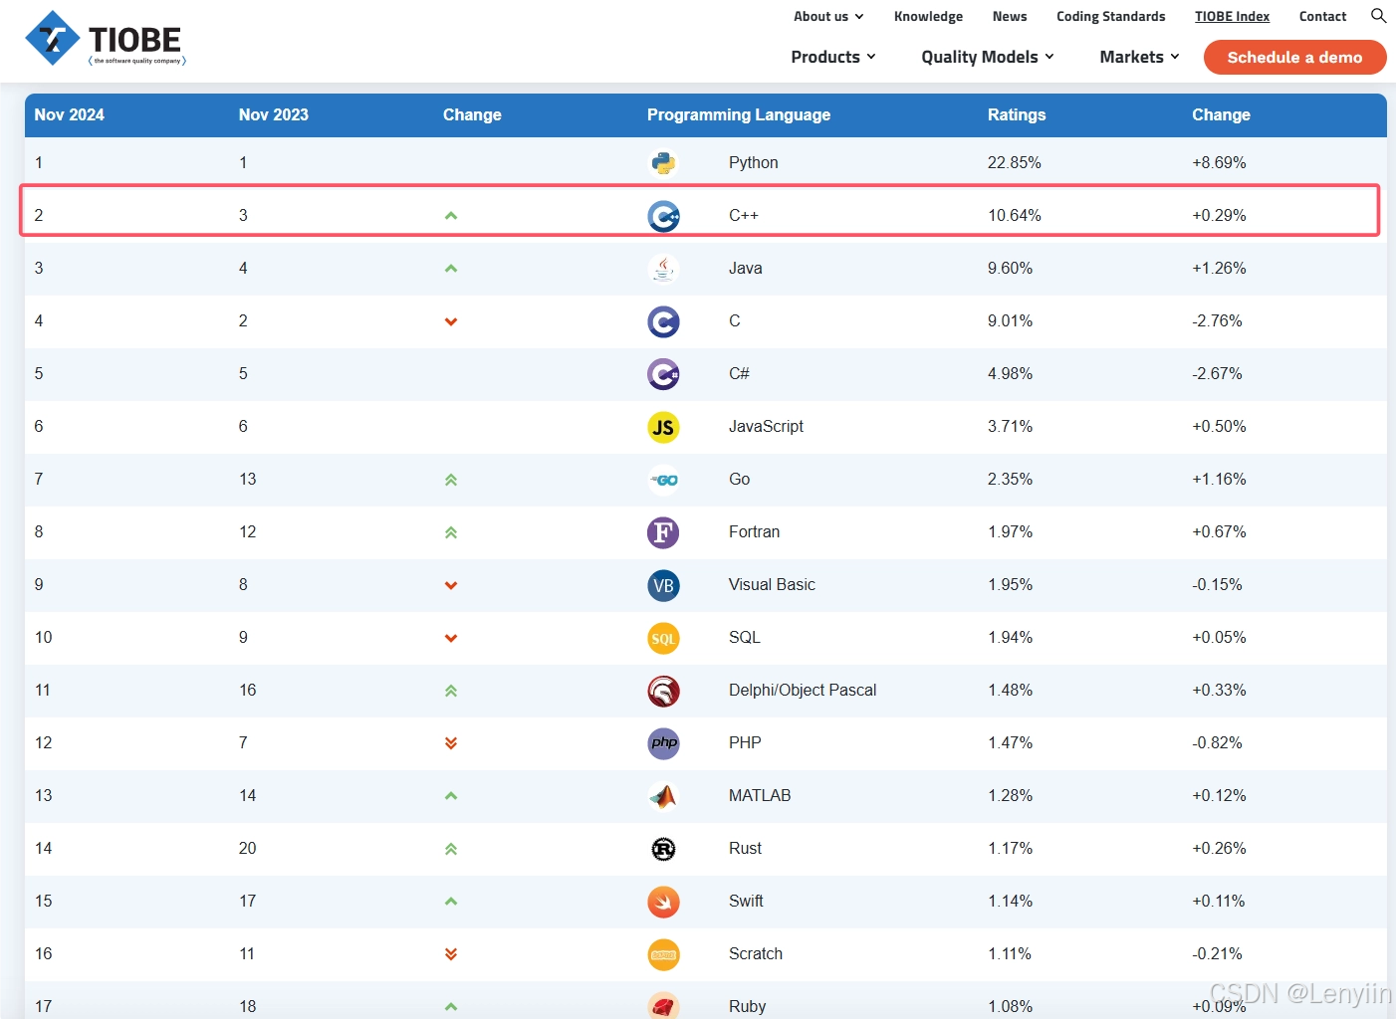Click the +1.16% change for Go
Viewport: 1396px width, 1019px height.
[1219, 480]
